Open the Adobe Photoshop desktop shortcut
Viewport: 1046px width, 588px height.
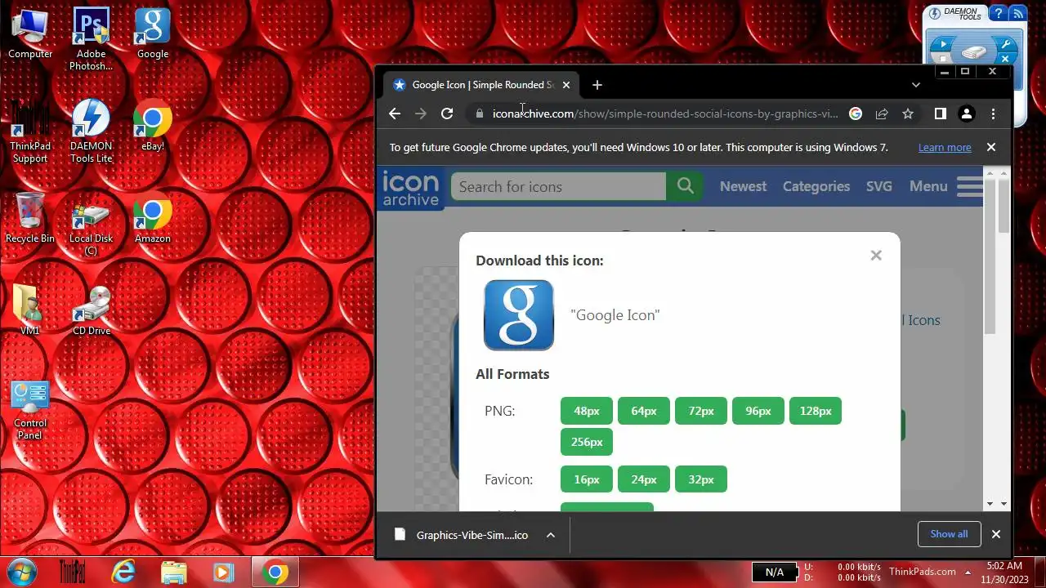coord(91,39)
